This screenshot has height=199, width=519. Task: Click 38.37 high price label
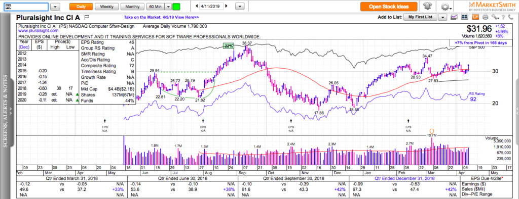coord(247,43)
